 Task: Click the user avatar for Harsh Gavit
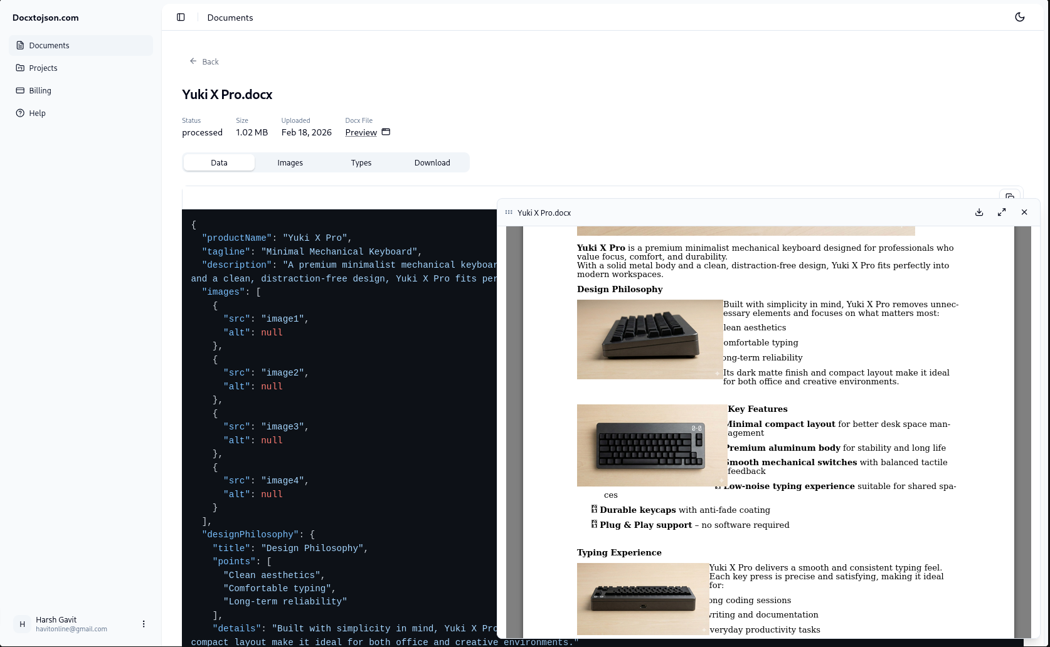(22, 624)
